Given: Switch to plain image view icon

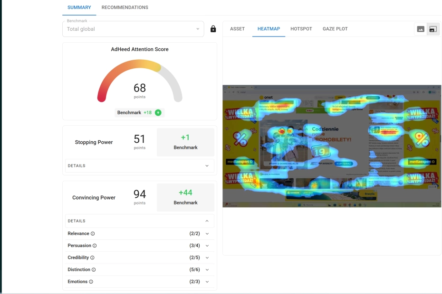Looking at the screenshot, I should [x=421, y=29].
